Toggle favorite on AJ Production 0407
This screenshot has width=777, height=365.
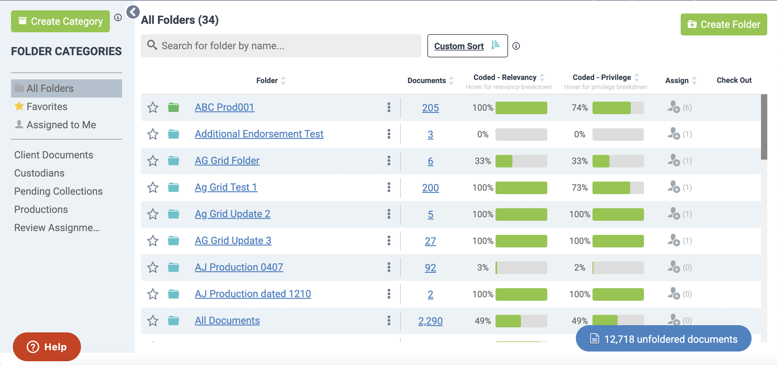(153, 267)
